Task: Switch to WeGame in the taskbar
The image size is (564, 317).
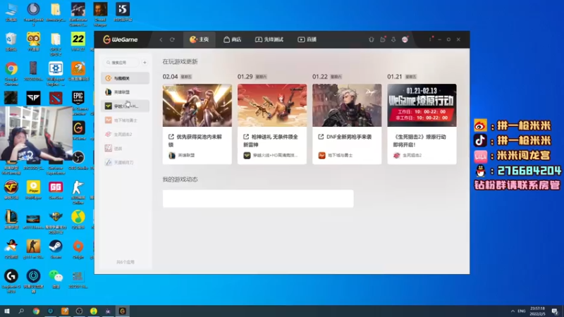Action: click(122, 311)
